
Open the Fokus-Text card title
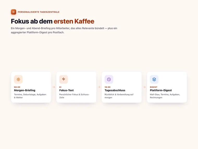coord(66,90)
